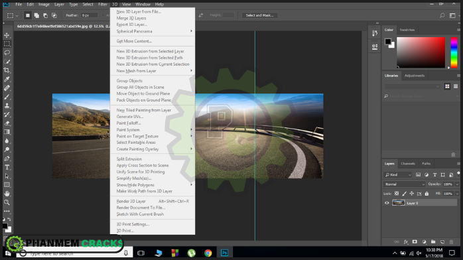Viewport: 463px width, 260px height.
Task: Select the Blur tool
Action: (7, 141)
